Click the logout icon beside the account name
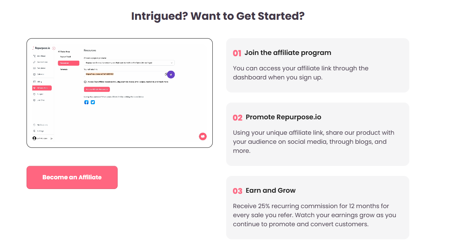This screenshot has height=248, width=450. [x=51, y=138]
